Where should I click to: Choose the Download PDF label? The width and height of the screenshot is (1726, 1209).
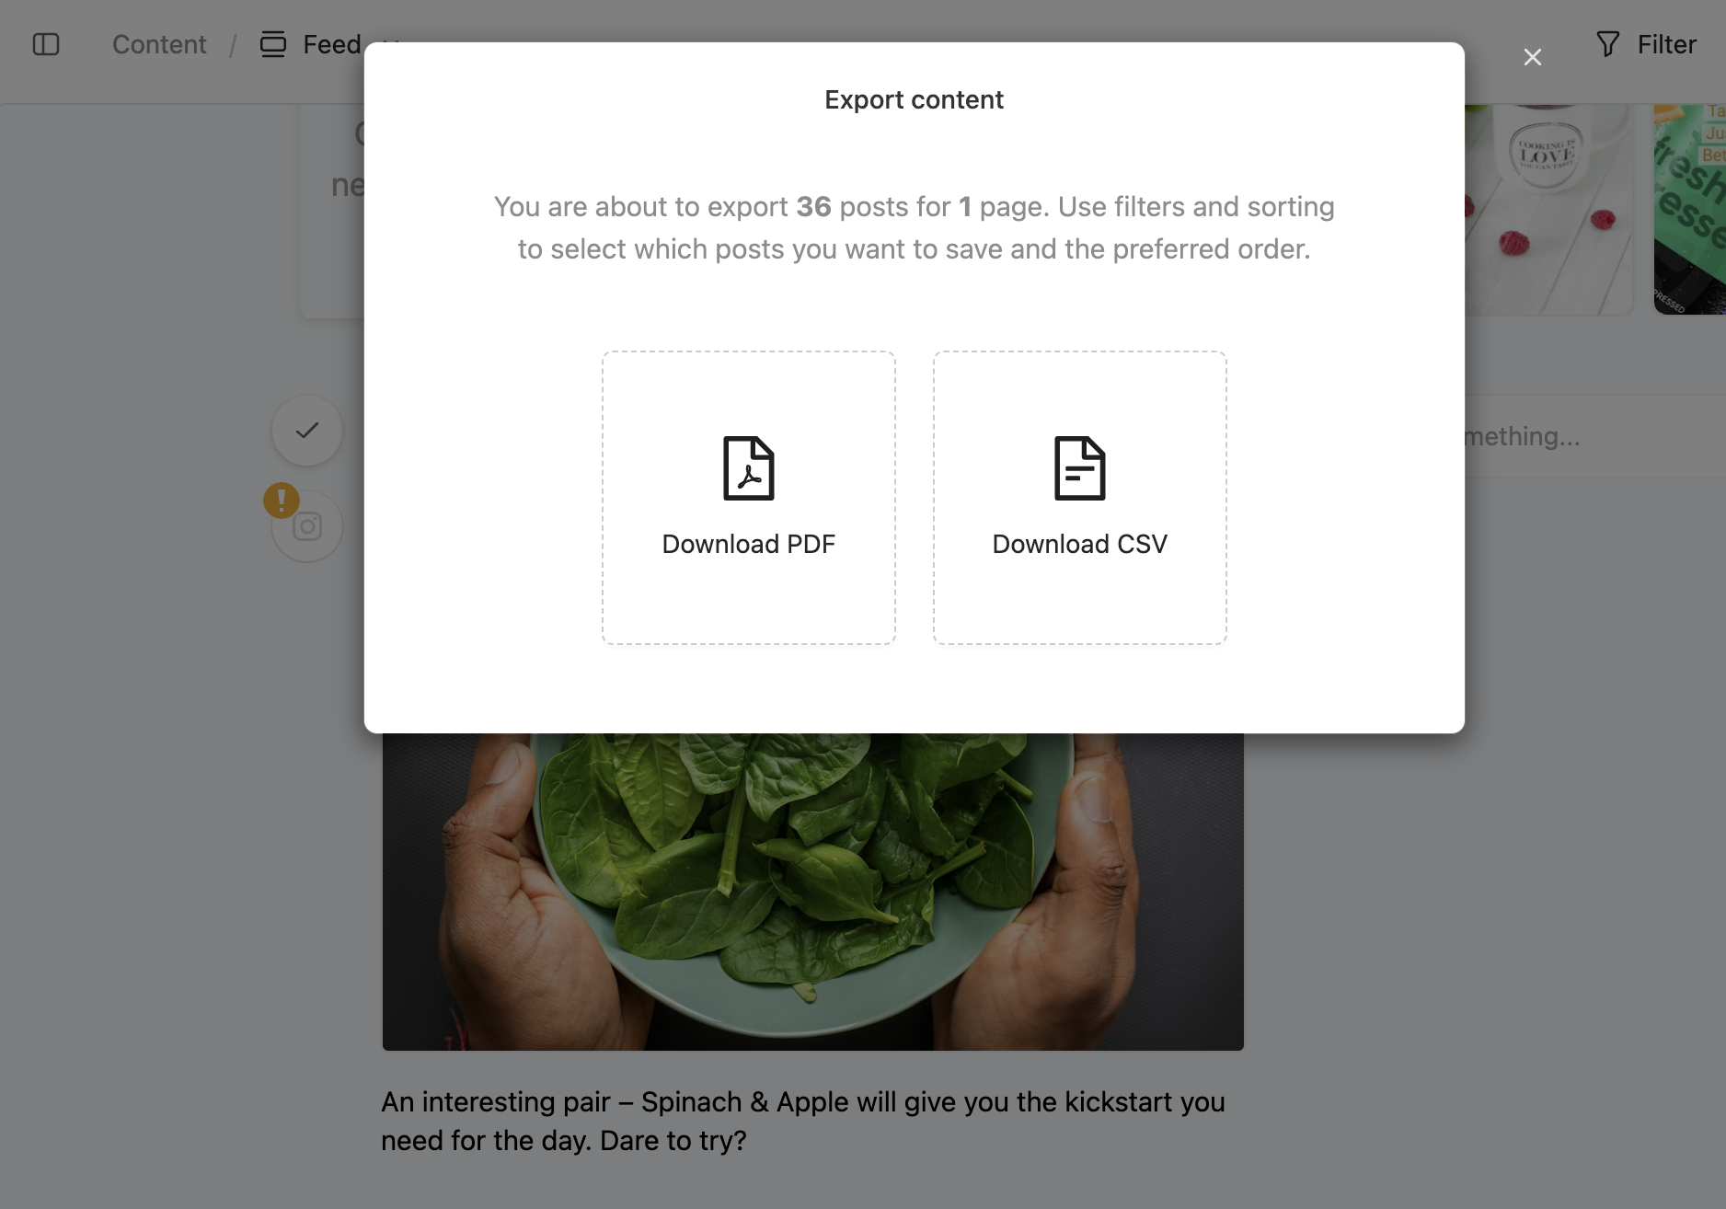click(x=748, y=544)
